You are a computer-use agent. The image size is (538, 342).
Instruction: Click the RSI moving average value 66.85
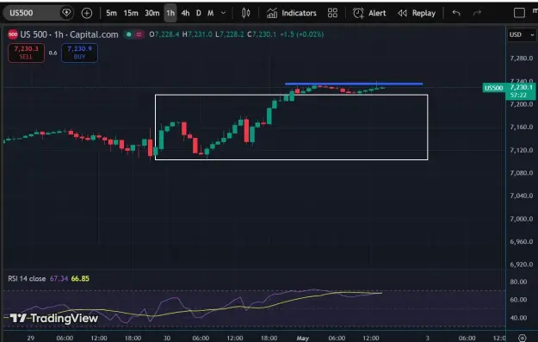point(80,278)
